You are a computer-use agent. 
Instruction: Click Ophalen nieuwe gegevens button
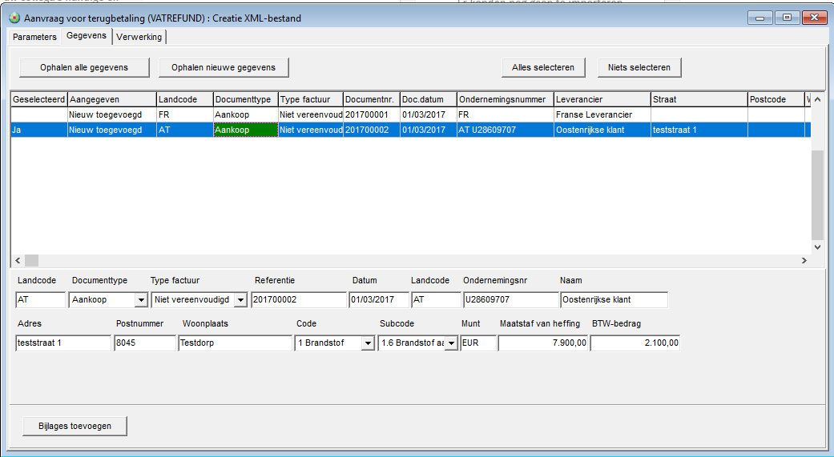point(224,67)
